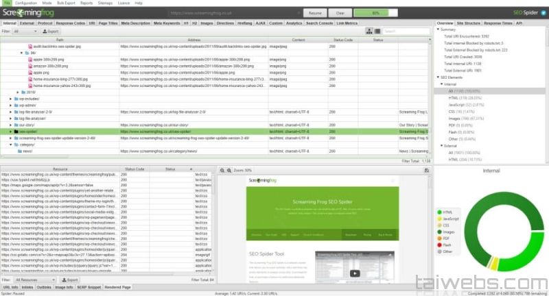Open URL bar history dropdown arrow
This screenshot has height=296, width=549.
299,13
